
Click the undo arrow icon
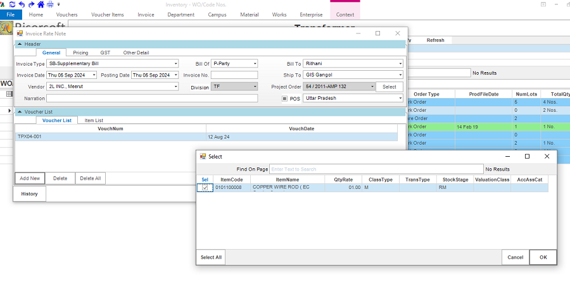coord(22,4)
